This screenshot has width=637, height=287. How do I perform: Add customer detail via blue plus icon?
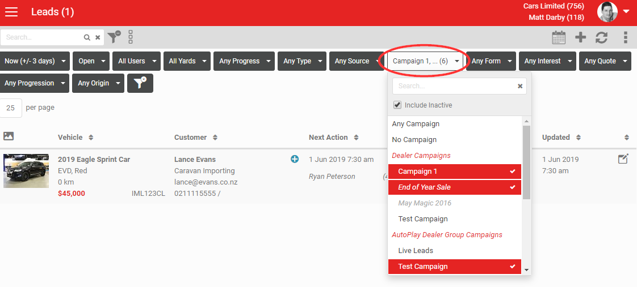295,159
